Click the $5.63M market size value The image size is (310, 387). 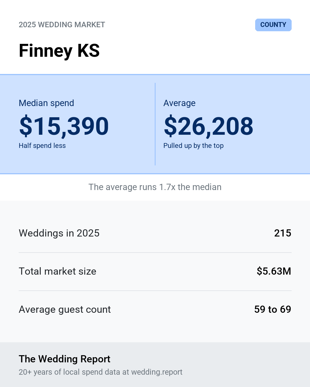(274, 271)
